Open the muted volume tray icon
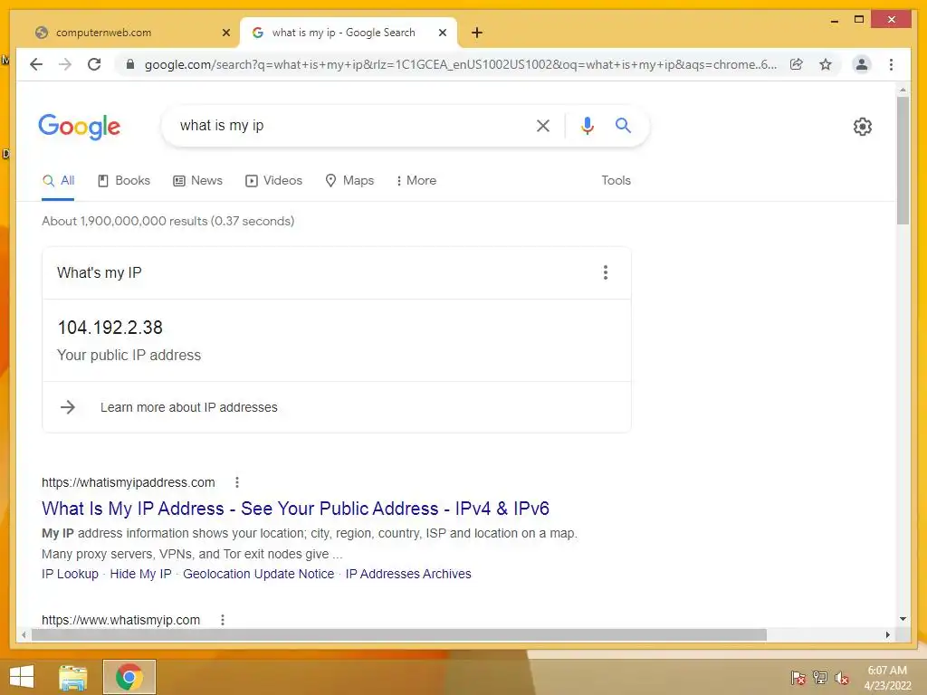The width and height of the screenshot is (927, 695). point(842,677)
